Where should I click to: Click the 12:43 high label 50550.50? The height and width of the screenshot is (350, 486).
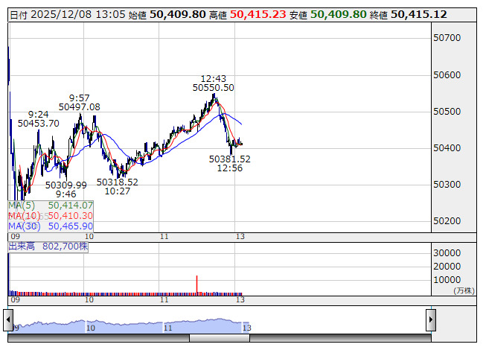(214, 88)
